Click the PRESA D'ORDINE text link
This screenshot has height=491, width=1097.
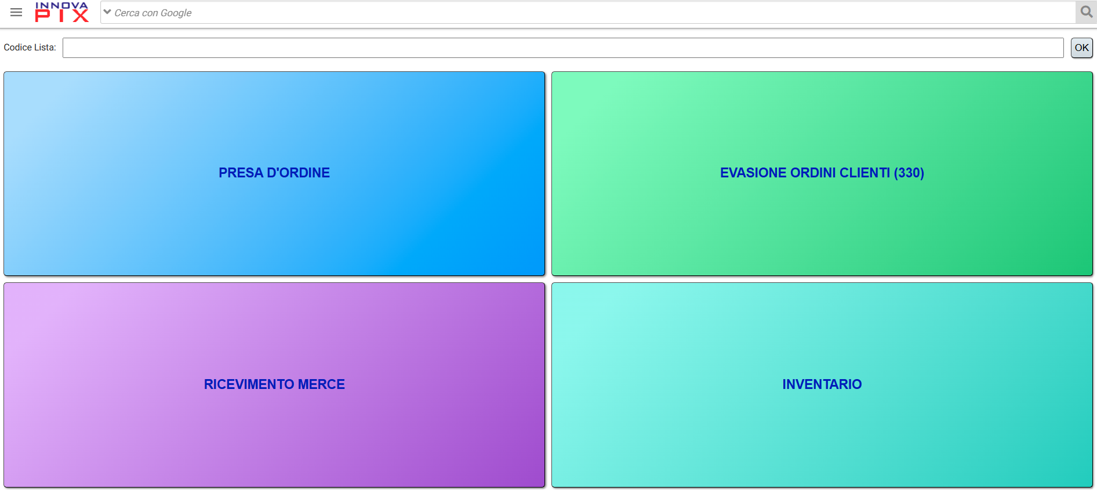pyautogui.click(x=274, y=173)
